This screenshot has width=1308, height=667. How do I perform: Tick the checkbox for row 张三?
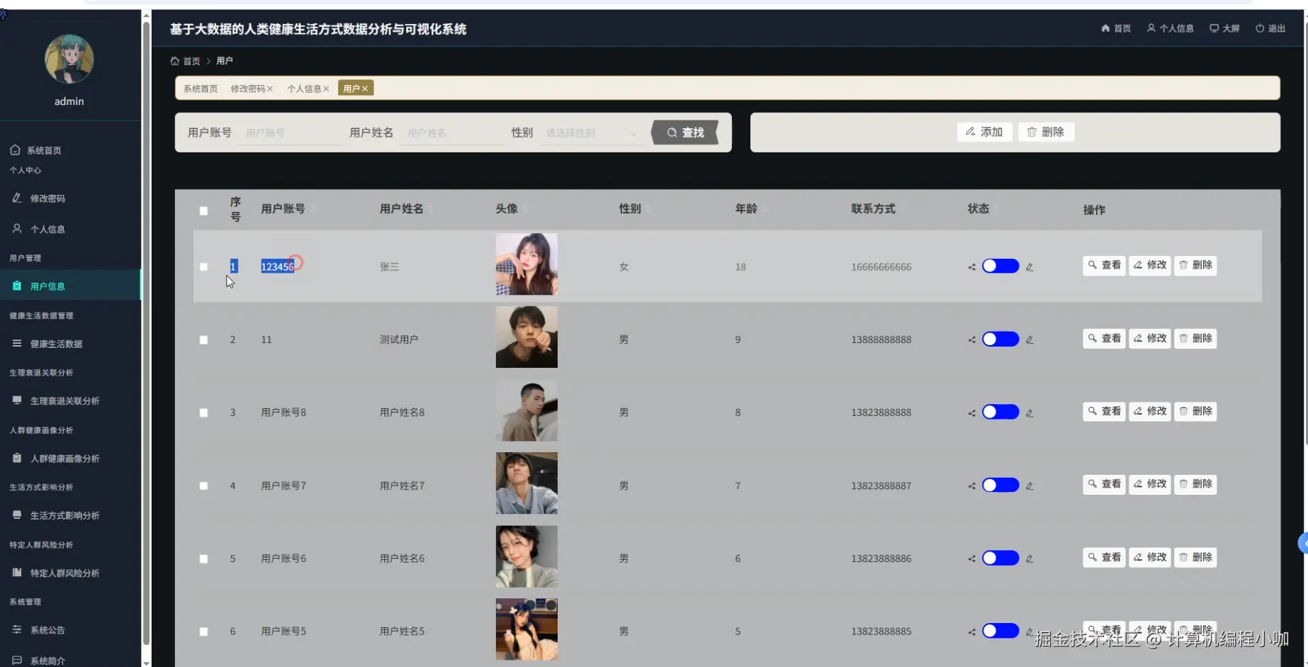203,267
